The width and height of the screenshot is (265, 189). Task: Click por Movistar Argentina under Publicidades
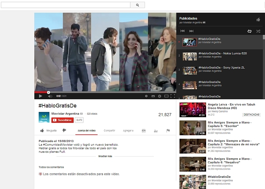pos(191,23)
